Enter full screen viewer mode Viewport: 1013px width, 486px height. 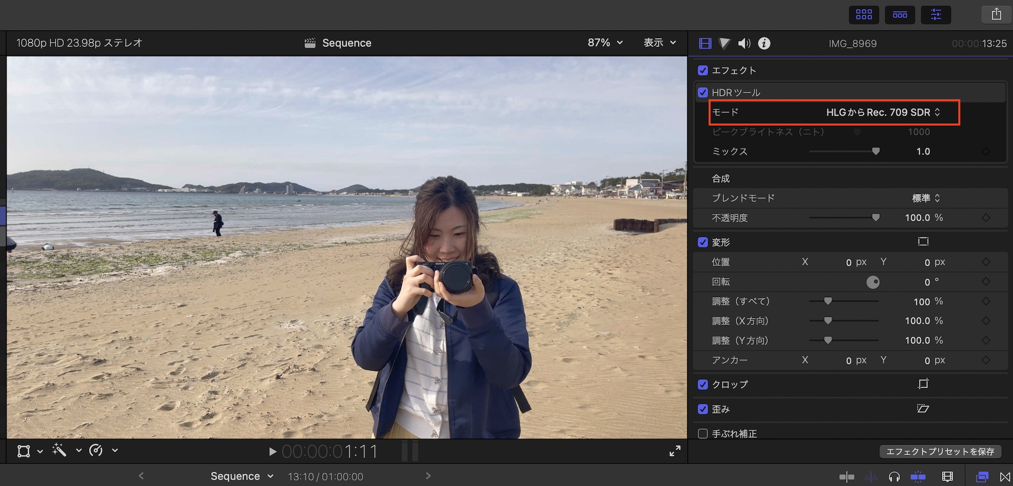tap(675, 451)
